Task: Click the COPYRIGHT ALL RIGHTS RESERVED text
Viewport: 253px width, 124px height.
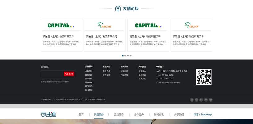Action: click(x=73, y=99)
